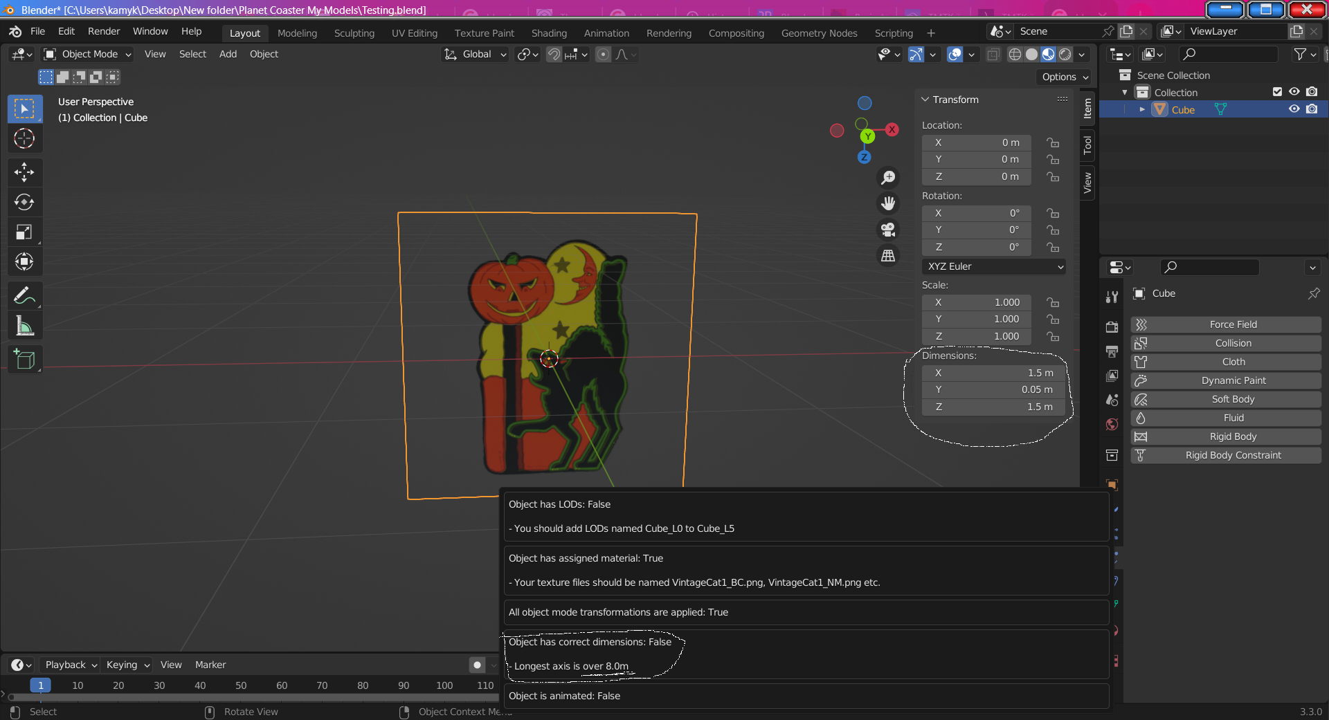The image size is (1329, 720).
Task: Select the Measure tool
Action: pos(25,325)
